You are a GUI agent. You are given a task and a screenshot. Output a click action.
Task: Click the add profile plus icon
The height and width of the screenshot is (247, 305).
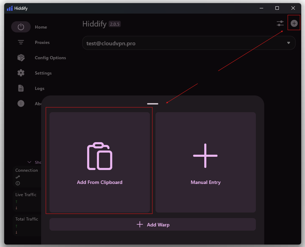(x=294, y=23)
